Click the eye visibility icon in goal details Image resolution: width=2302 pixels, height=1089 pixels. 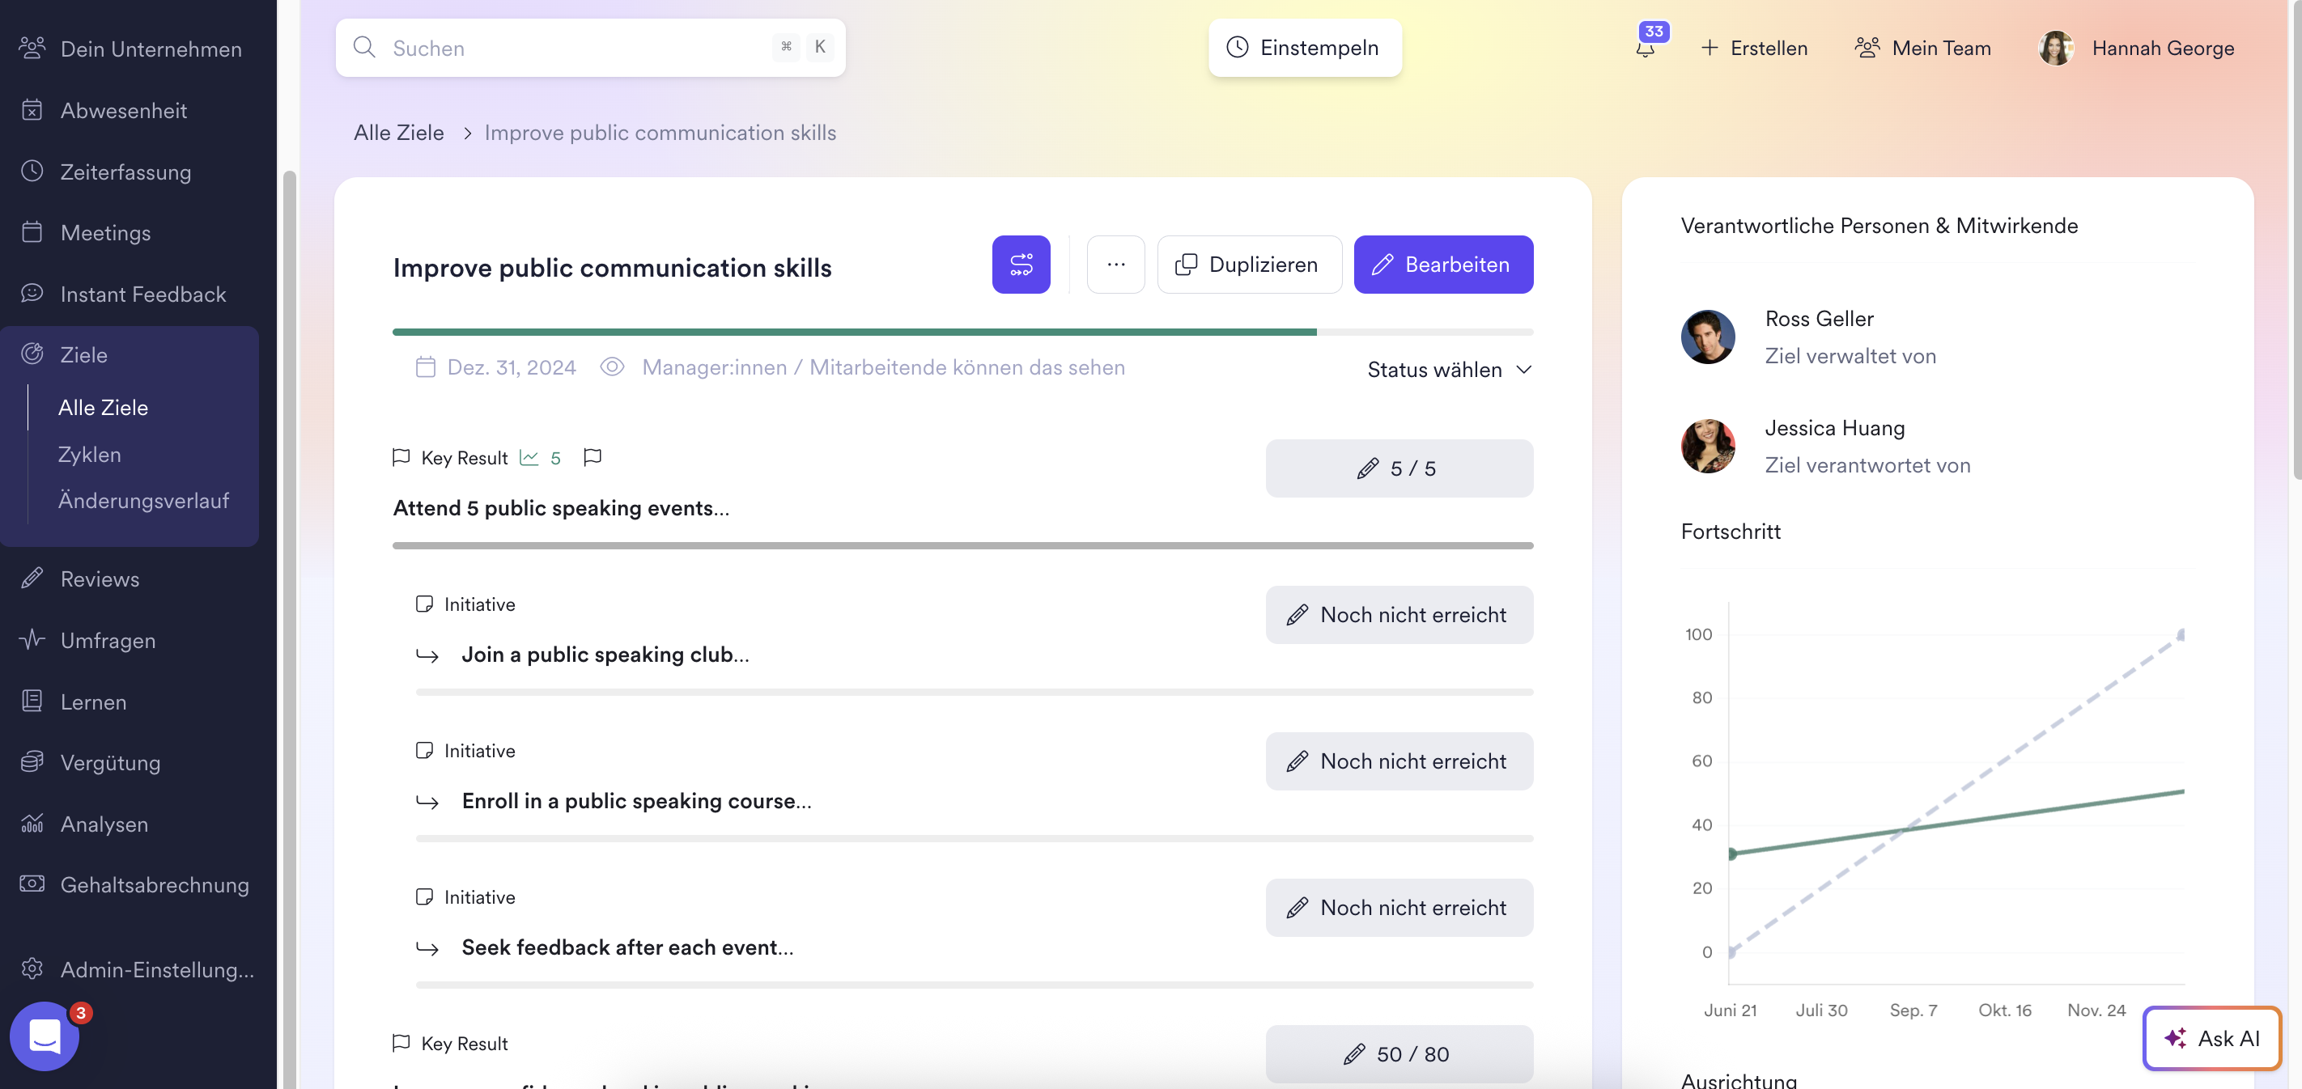[x=612, y=367]
